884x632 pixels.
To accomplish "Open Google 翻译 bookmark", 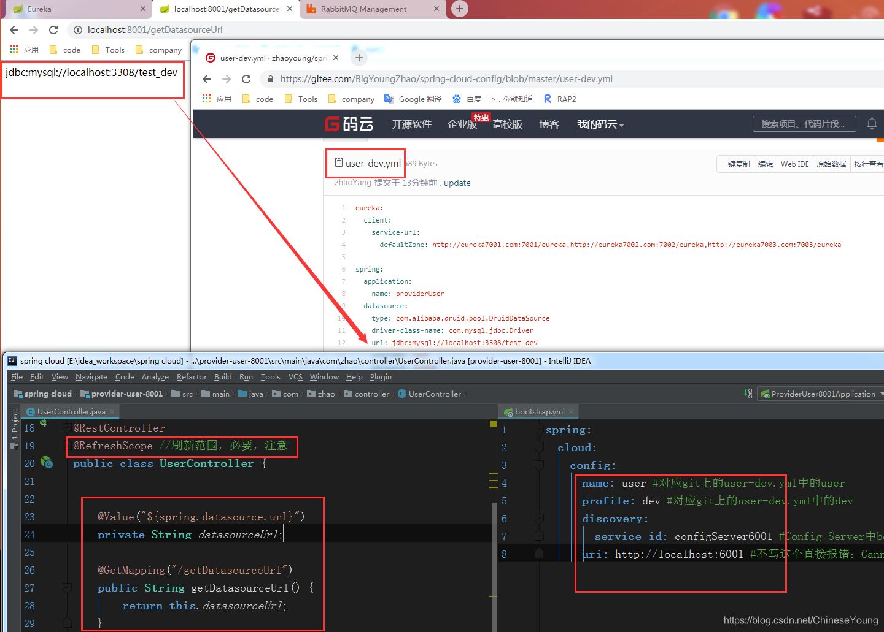I will coord(413,99).
